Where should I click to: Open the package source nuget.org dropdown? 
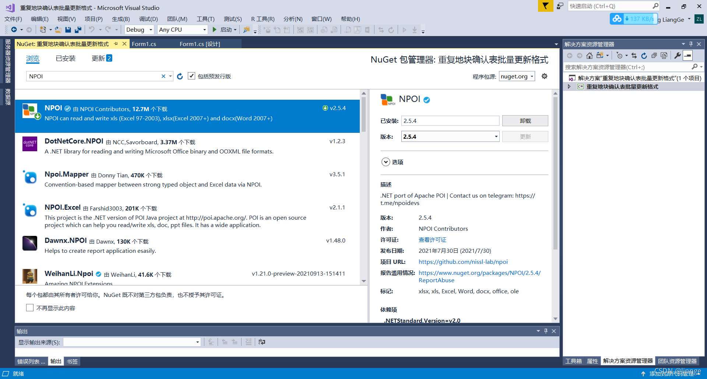(x=517, y=76)
